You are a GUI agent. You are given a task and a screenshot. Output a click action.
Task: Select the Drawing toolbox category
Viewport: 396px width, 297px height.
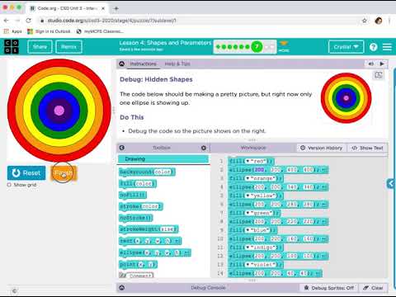[x=163, y=159]
